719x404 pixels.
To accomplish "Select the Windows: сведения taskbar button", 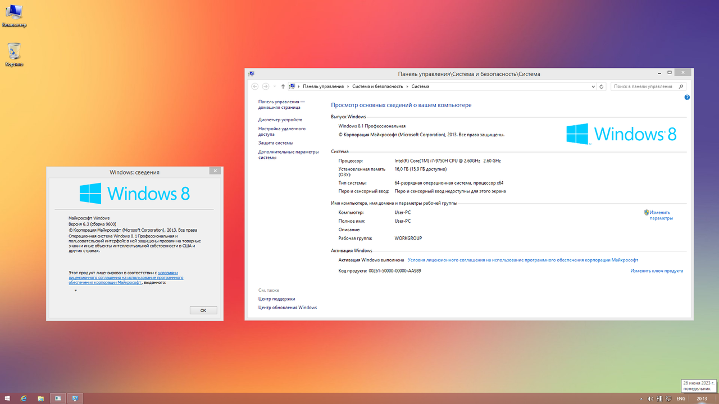I will (58, 398).
